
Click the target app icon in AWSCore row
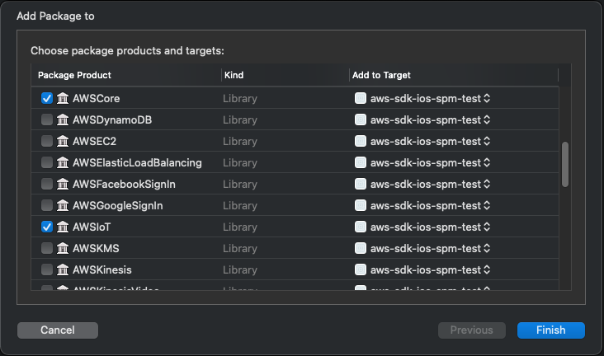361,99
